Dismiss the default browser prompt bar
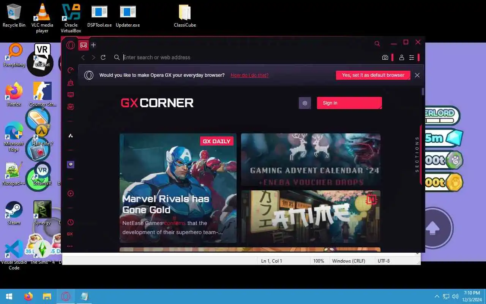Screen dimensions: 486x304 pyautogui.click(x=417, y=75)
